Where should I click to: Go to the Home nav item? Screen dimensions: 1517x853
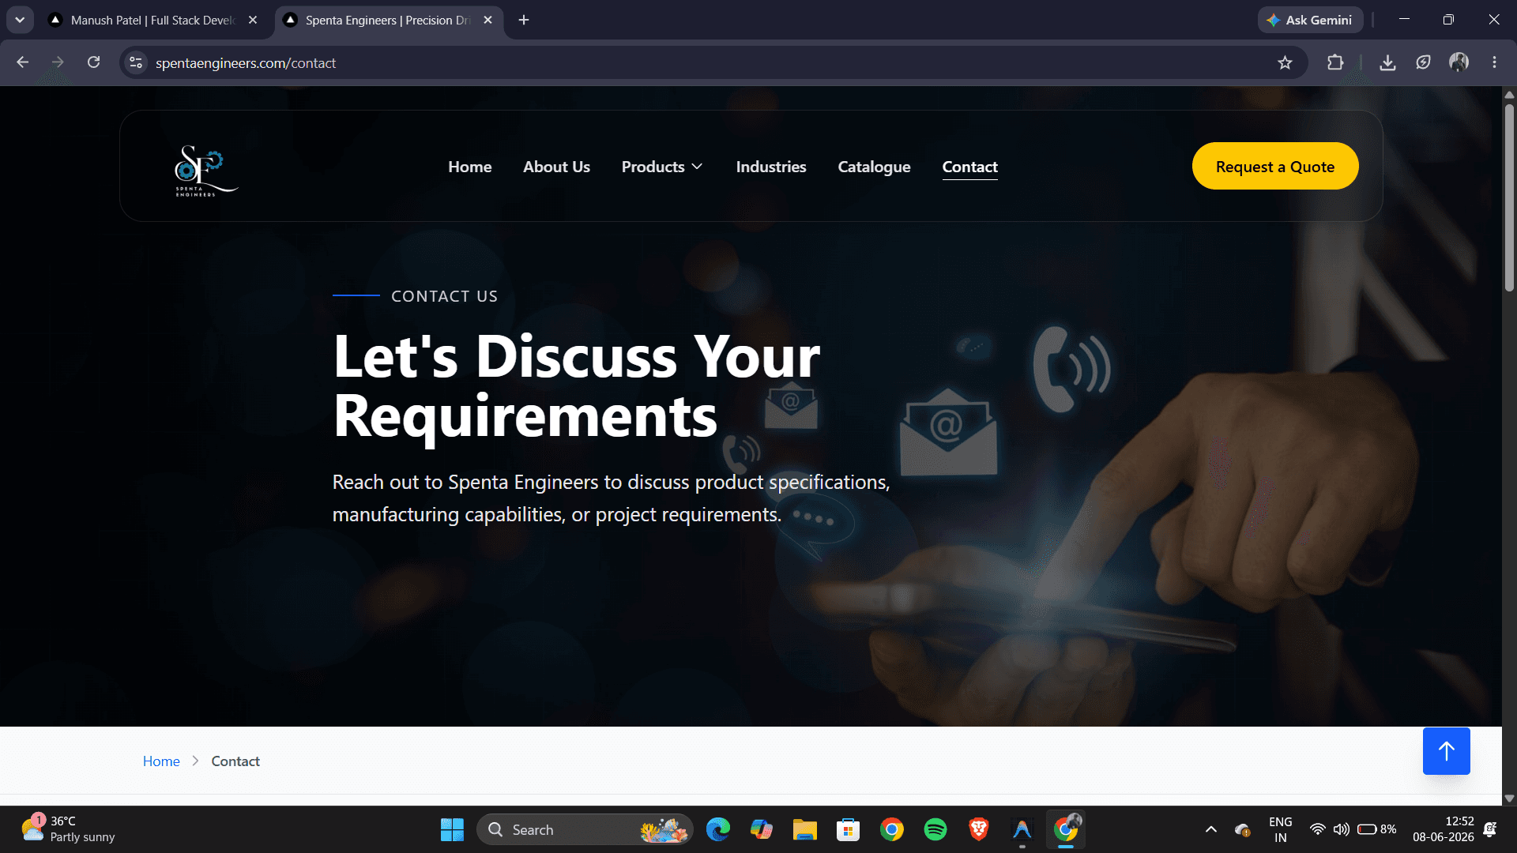pos(469,167)
